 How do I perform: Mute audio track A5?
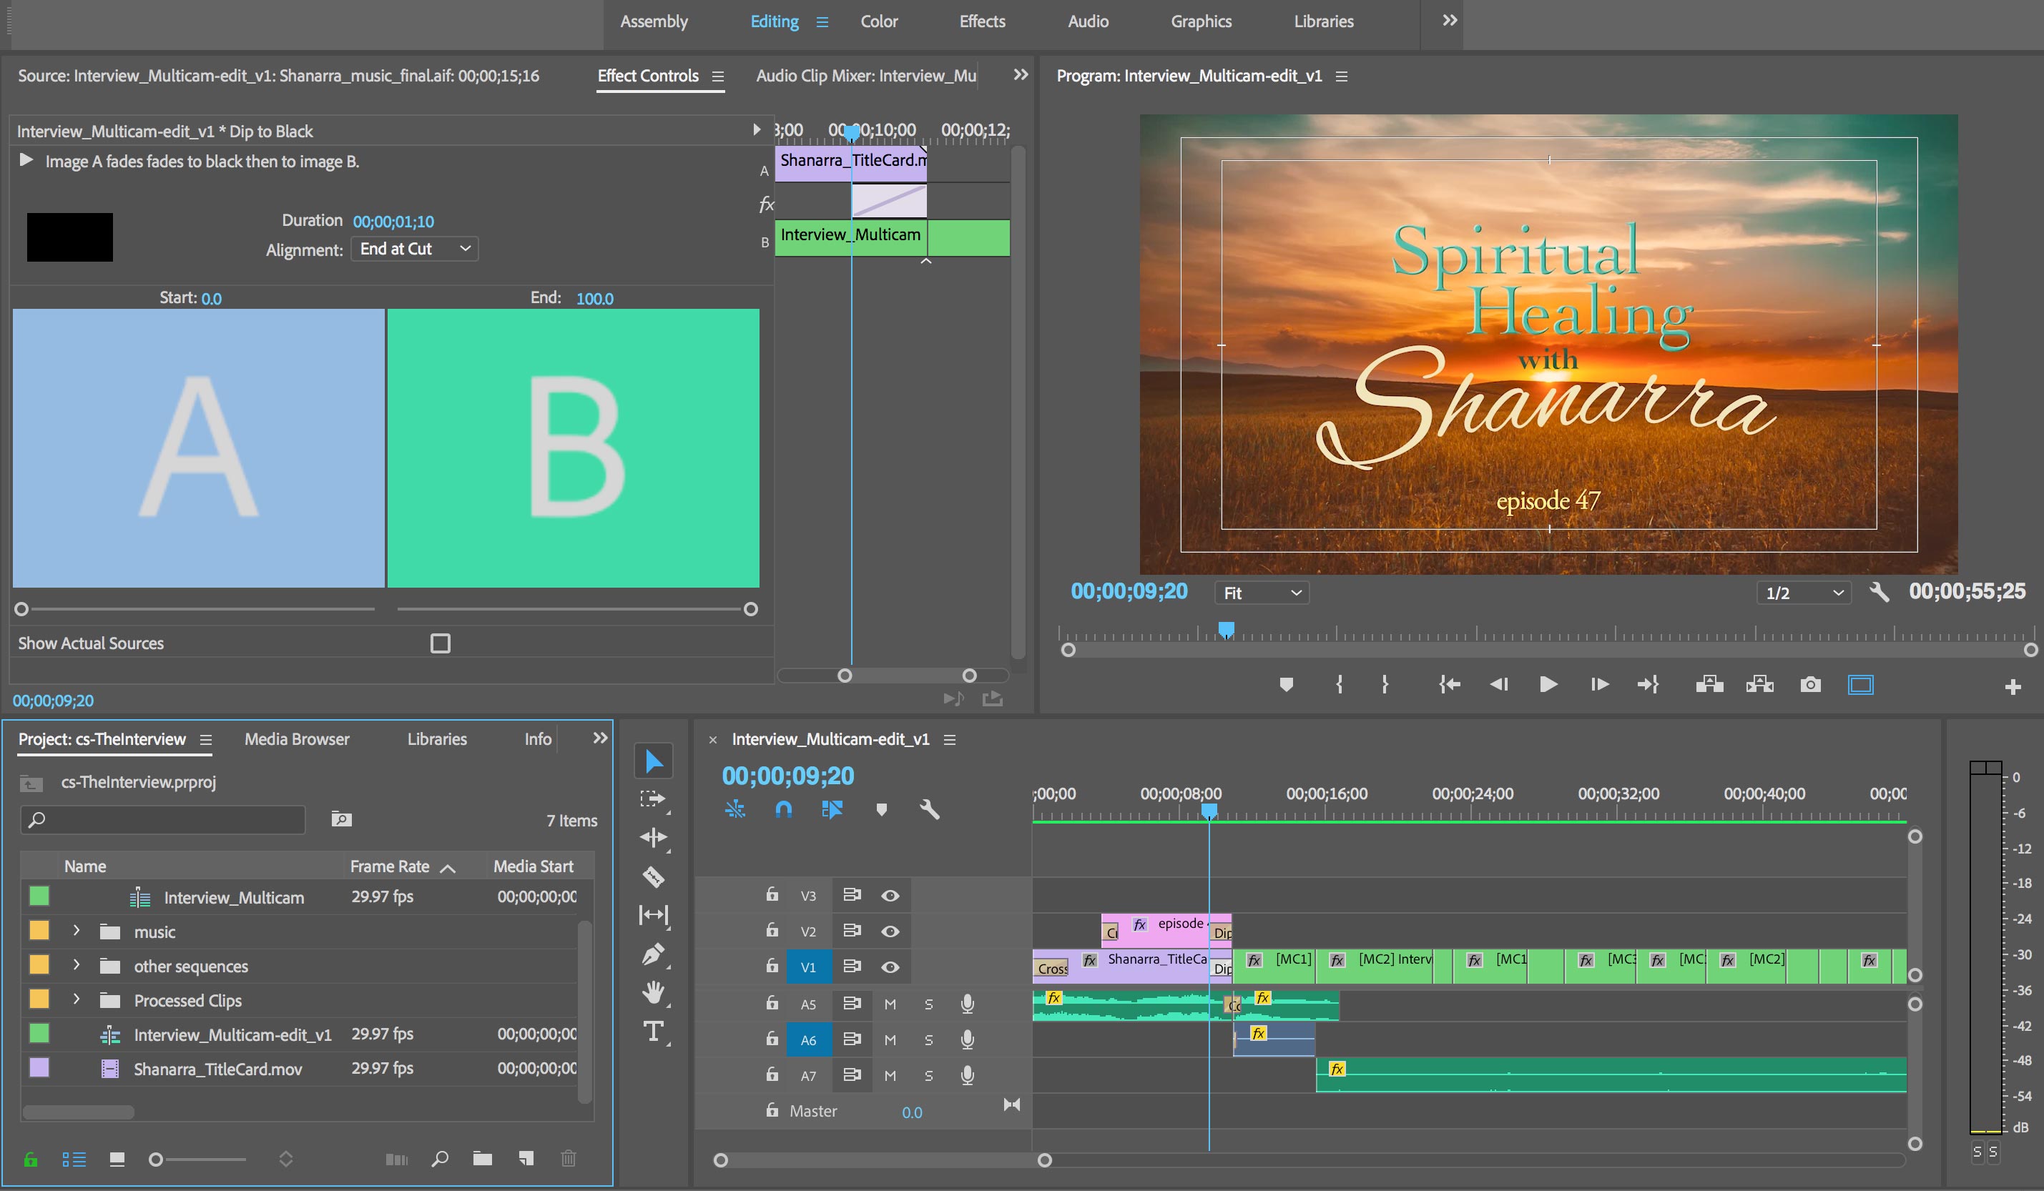[890, 1004]
